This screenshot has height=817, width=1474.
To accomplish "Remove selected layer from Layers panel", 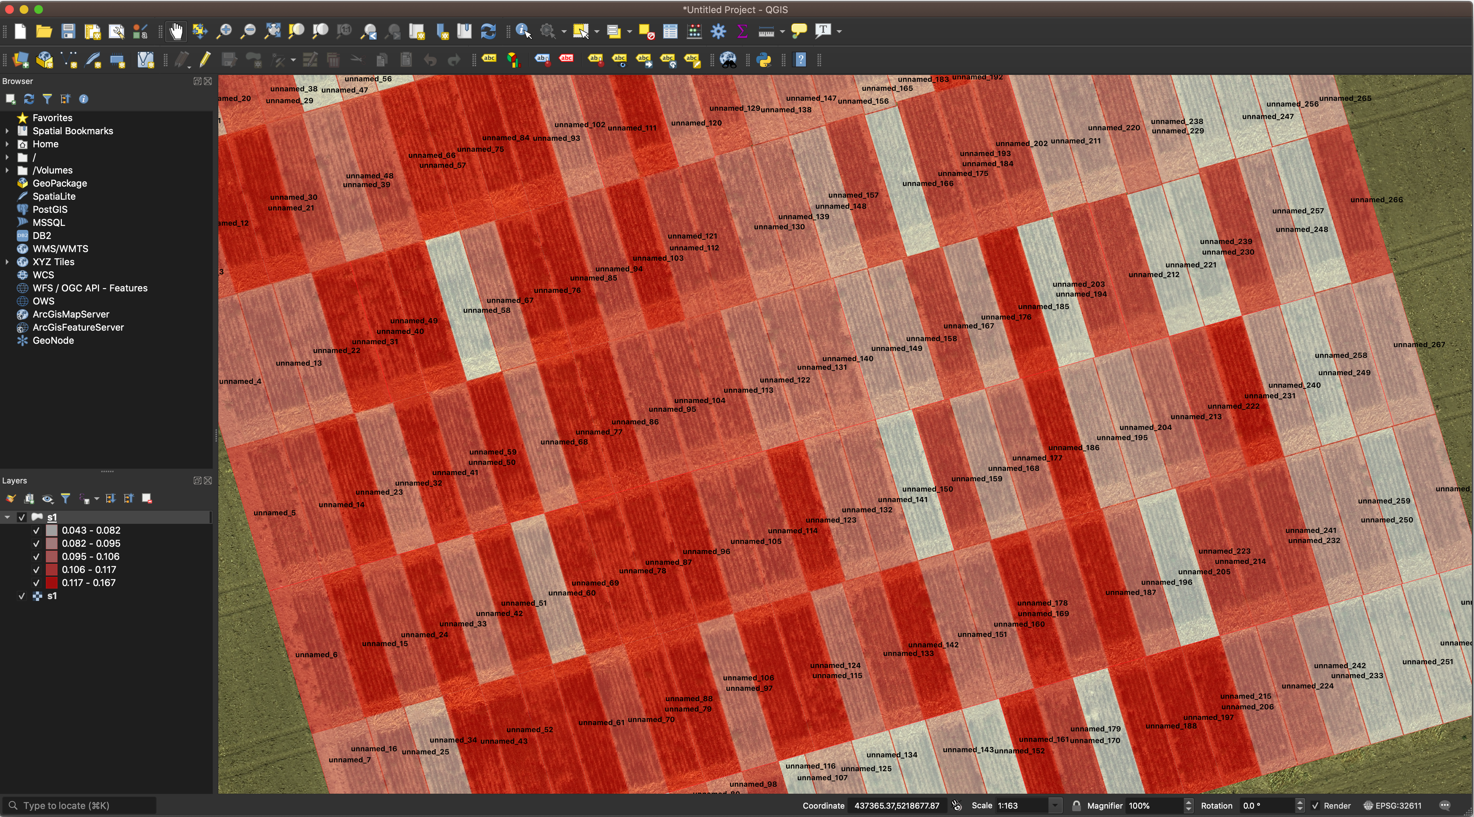I will 147,499.
